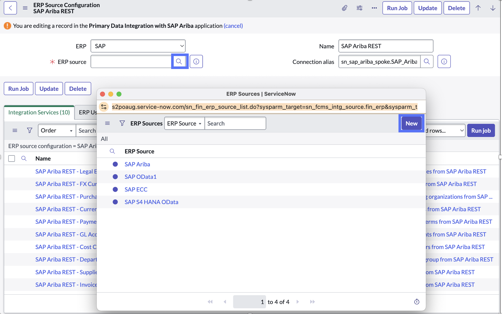Click the Name field with SAP Ariba REST

pyautogui.click(x=386, y=46)
